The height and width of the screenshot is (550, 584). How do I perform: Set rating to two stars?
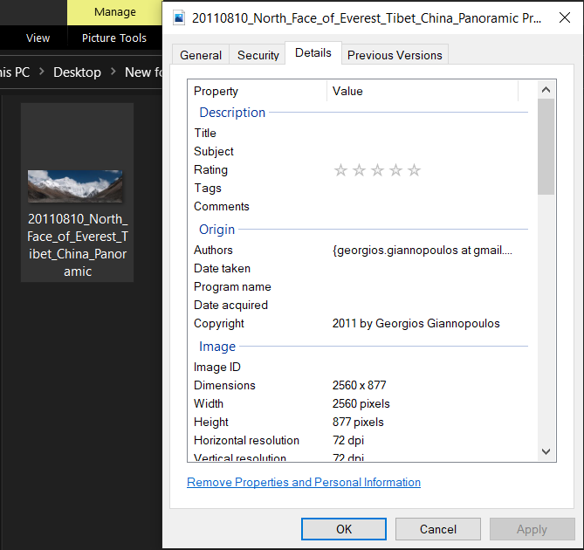pyautogui.click(x=359, y=170)
